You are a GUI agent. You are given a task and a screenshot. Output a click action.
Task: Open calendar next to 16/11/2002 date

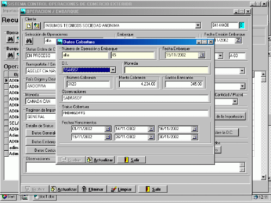coord(194,129)
